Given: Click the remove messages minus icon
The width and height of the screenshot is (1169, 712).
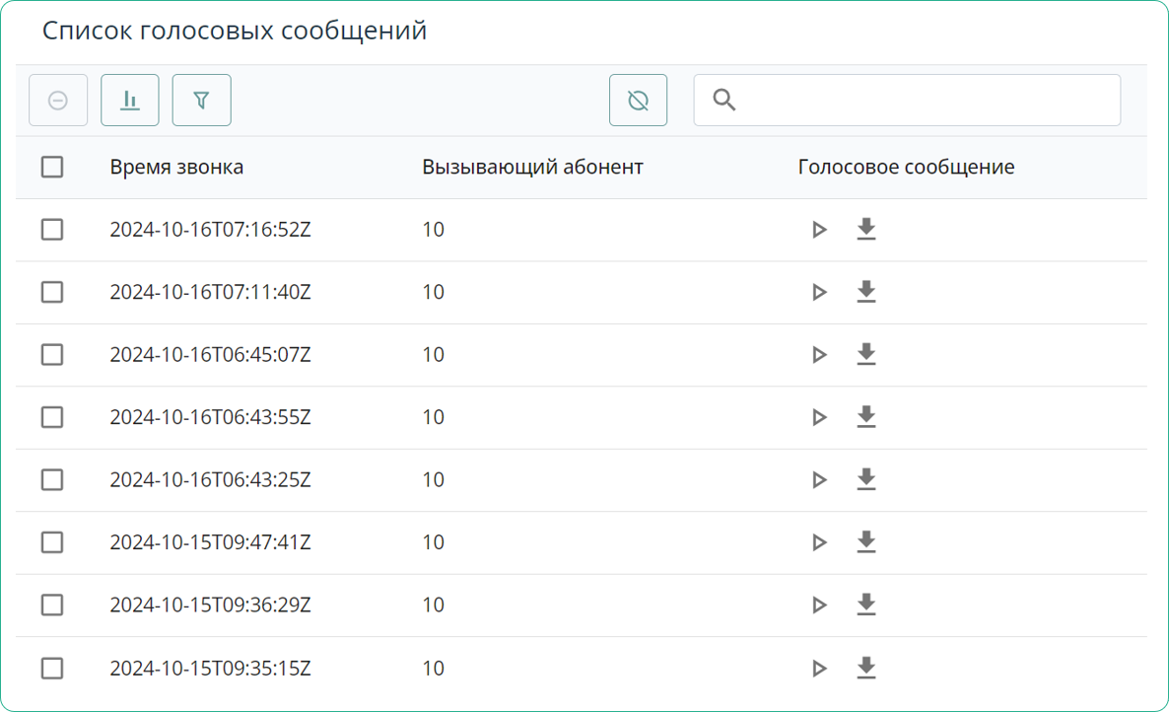Looking at the screenshot, I should pos(57,100).
